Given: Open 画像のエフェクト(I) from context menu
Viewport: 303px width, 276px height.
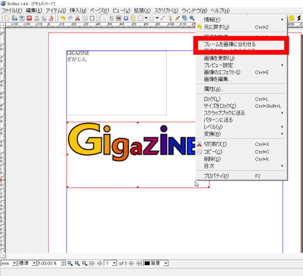Looking at the screenshot, I should pyautogui.click(x=241, y=73).
